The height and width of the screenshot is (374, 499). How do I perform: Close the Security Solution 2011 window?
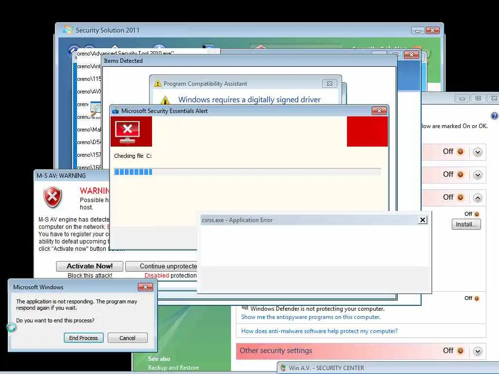432,31
